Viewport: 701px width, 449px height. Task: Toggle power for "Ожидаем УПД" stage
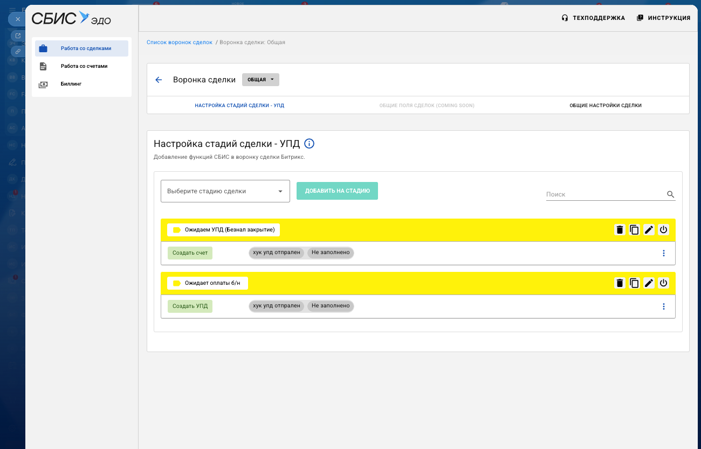(663, 230)
